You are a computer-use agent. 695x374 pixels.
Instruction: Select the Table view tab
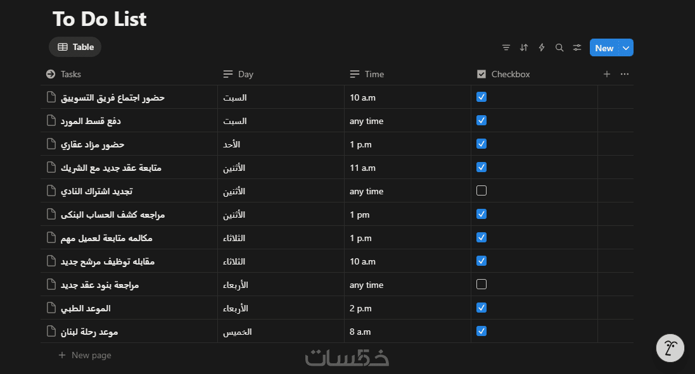pos(75,47)
